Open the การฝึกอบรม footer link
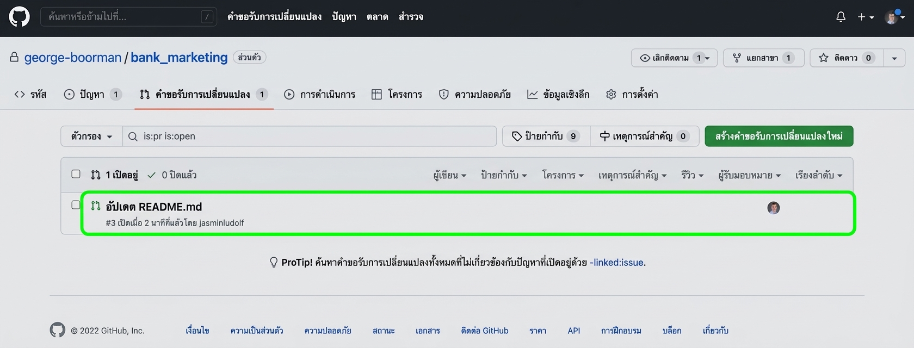Viewport: 914px width, 348px height. [x=621, y=331]
